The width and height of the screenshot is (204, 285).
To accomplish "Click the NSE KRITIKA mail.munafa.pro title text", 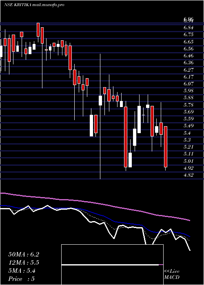I will (34, 5).
